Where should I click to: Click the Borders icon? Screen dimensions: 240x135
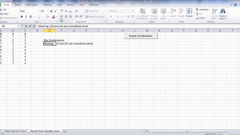pyautogui.click(x=39, y=16)
